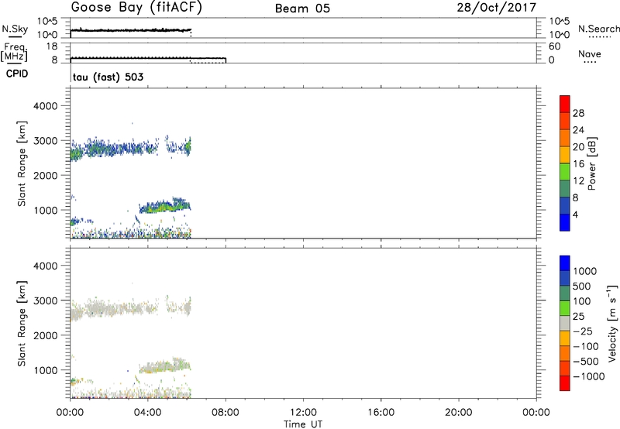
Task: Click the "16:00" time tick label
Action: click(x=381, y=413)
